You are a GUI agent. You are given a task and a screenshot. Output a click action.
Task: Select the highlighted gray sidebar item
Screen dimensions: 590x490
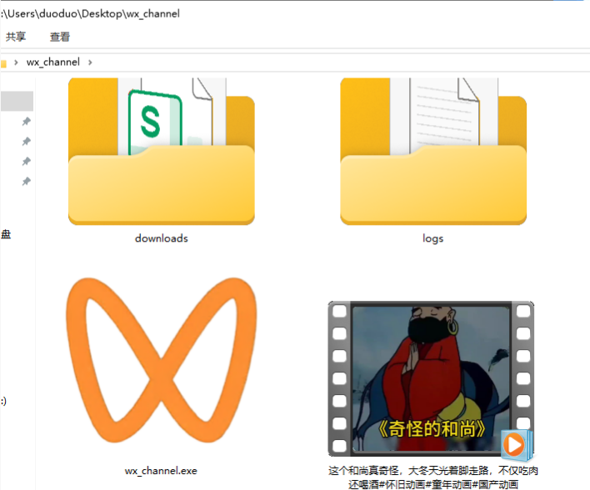pos(17,101)
